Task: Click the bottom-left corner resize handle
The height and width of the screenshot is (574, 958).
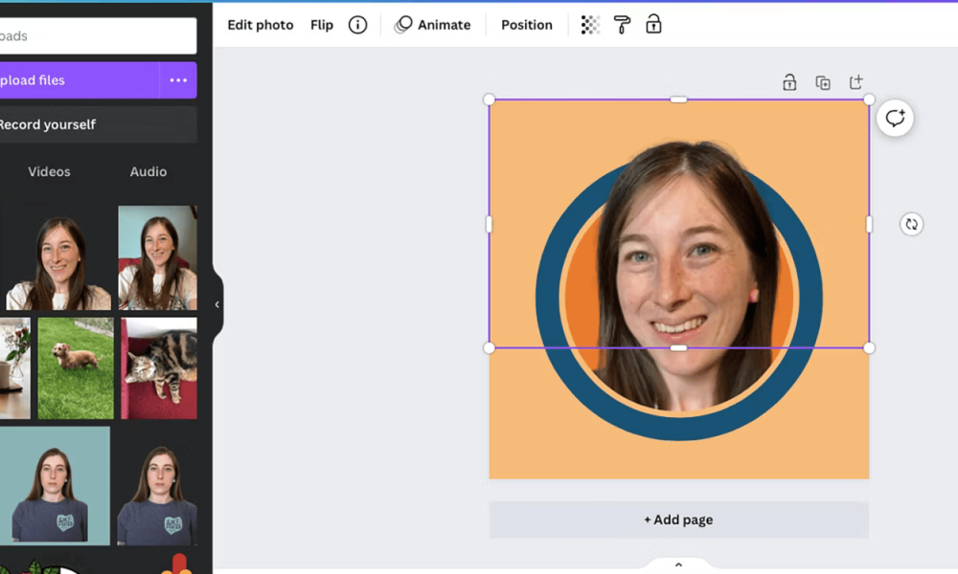Action: pos(489,348)
